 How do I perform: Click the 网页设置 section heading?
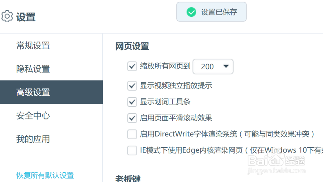point(132,46)
